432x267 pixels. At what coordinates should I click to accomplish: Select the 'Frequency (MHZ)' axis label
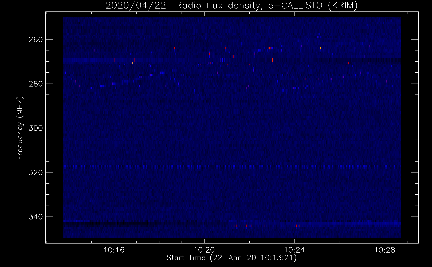click(x=20, y=128)
